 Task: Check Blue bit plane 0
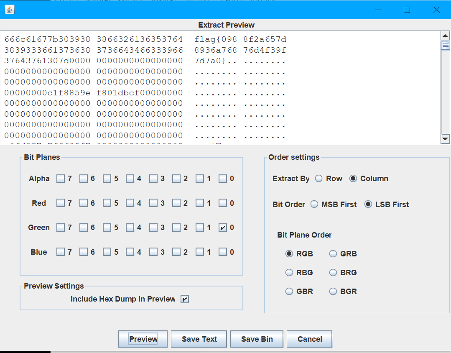click(223, 252)
